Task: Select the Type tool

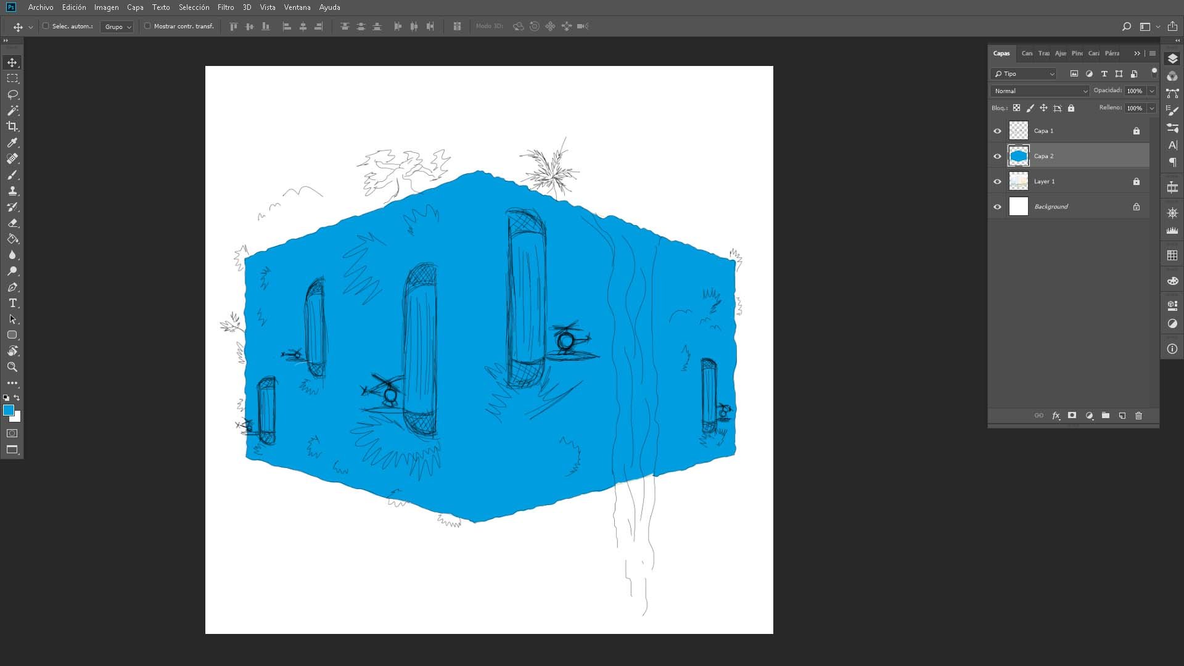Action: (12, 303)
